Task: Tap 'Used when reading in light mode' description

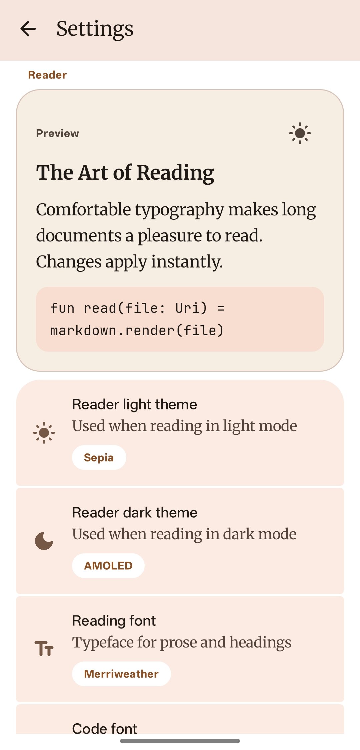Action: click(185, 426)
